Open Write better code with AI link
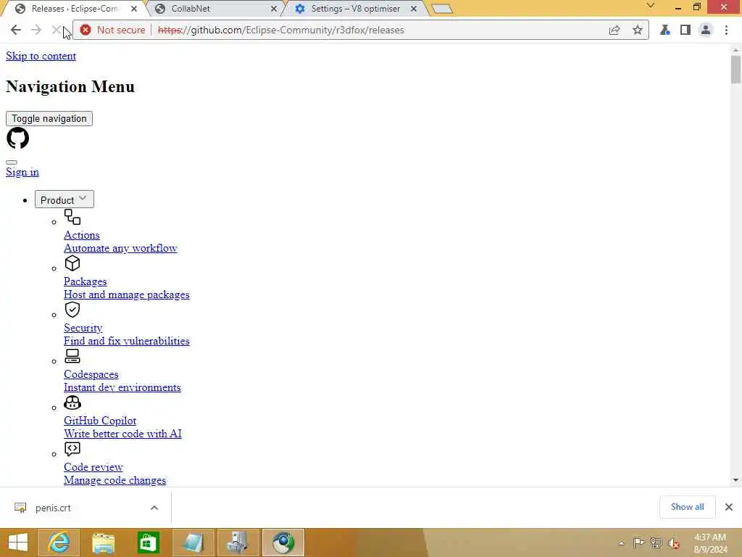The width and height of the screenshot is (742, 557). pos(122,434)
